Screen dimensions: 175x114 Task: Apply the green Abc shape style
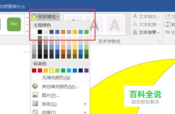[x=14, y=24]
